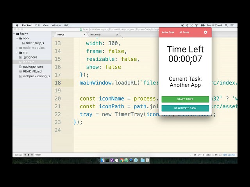Open Spotlight search magnifier
250x187 pixels.
coord(226,25)
